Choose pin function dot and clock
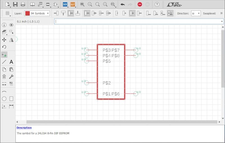The width and height of the screenshot is (225, 143). (109, 13)
